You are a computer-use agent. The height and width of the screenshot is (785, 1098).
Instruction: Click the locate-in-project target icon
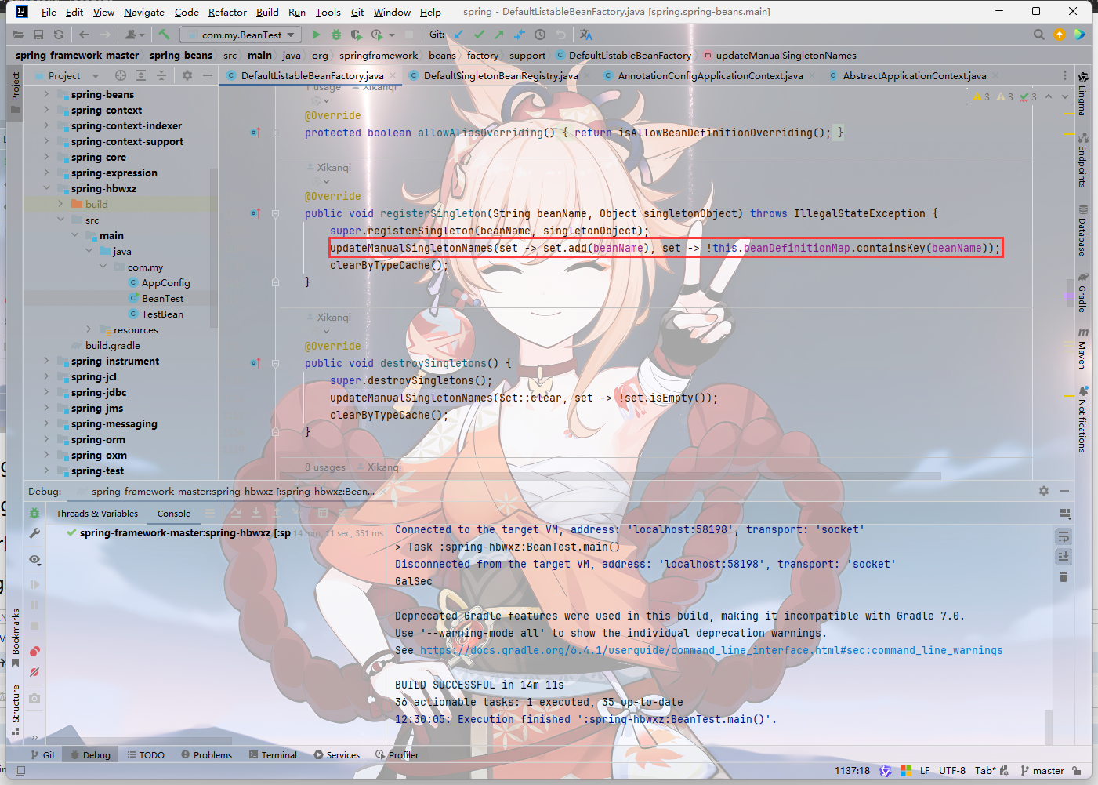[121, 75]
